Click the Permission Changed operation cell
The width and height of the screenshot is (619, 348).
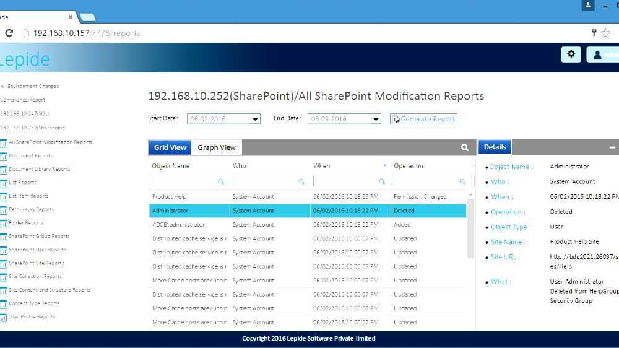coord(420,197)
